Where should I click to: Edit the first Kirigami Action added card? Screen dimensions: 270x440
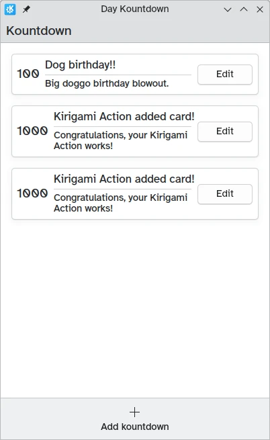tap(225, 131)
